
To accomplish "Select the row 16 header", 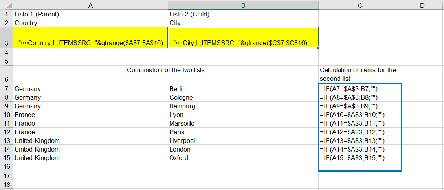I will (x=7, y=166).
